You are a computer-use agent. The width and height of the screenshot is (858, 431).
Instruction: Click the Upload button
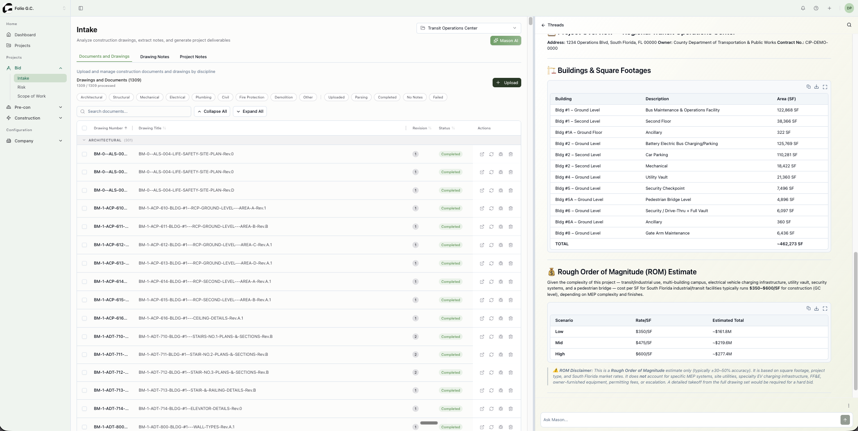pos(507,83)
